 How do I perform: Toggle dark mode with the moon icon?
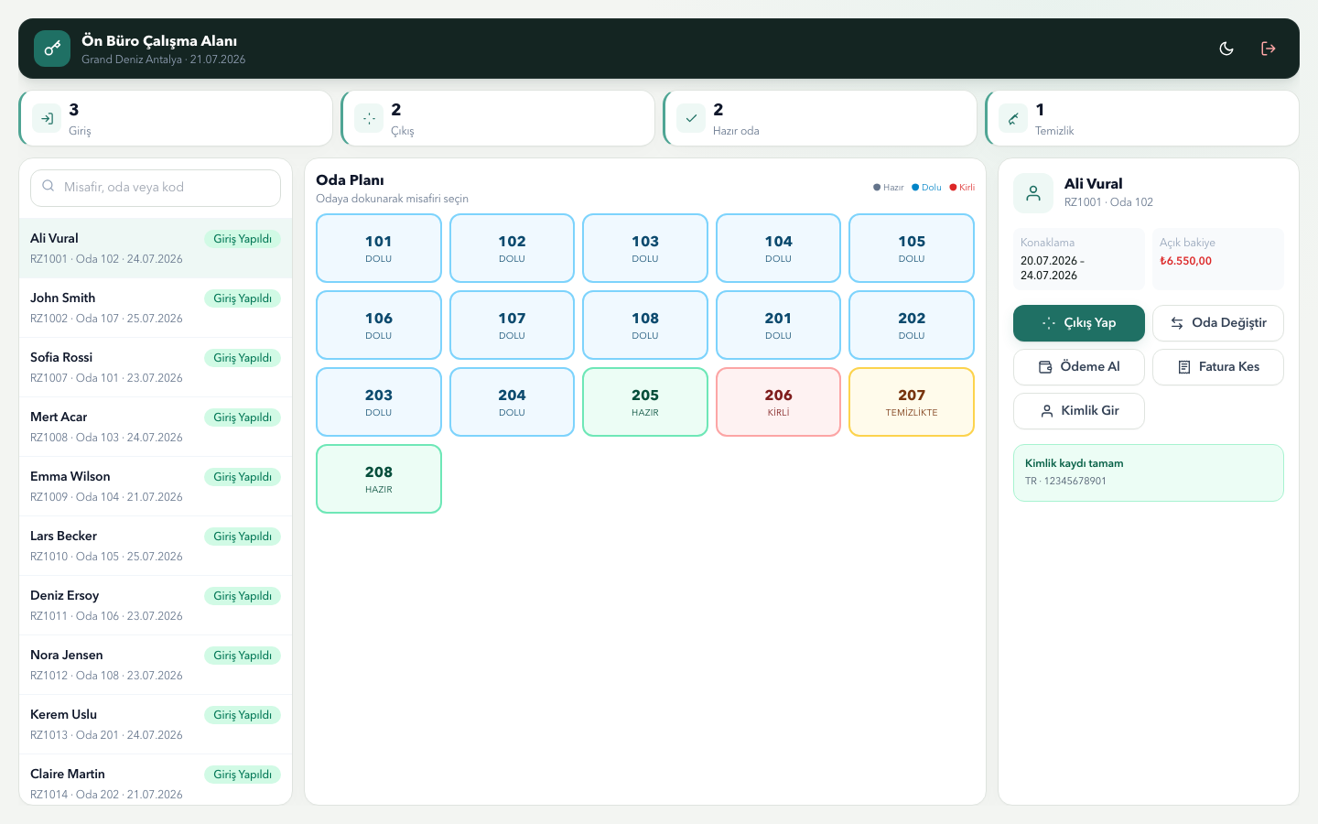point(1226,49)
